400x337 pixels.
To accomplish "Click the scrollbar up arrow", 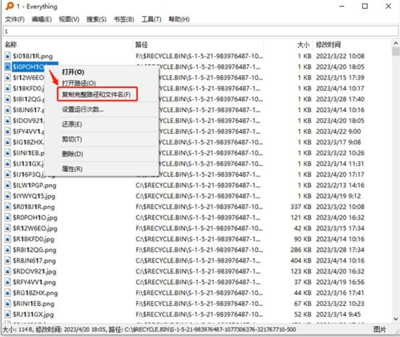I will 396,43.
